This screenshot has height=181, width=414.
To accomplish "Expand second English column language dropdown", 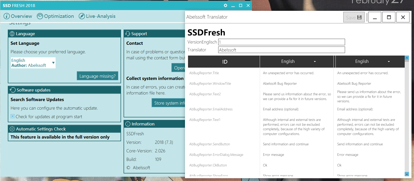I will click(389, 62).
